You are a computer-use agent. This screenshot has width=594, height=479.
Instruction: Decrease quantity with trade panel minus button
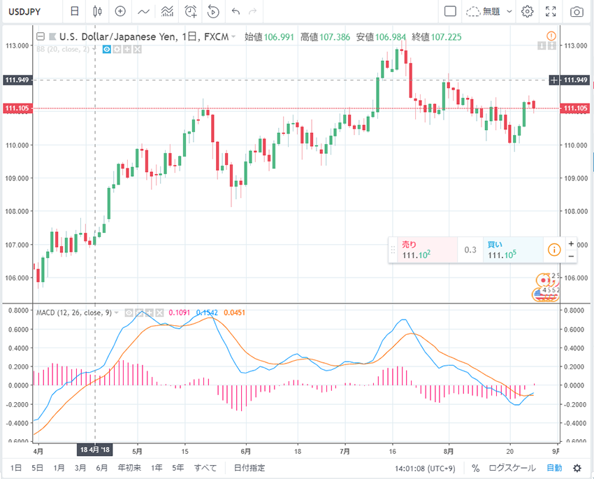click(571, 257)
